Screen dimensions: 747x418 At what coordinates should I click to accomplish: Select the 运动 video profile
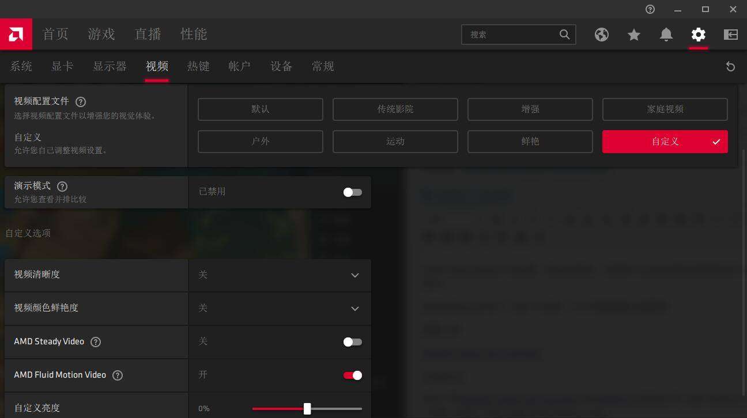395,142
